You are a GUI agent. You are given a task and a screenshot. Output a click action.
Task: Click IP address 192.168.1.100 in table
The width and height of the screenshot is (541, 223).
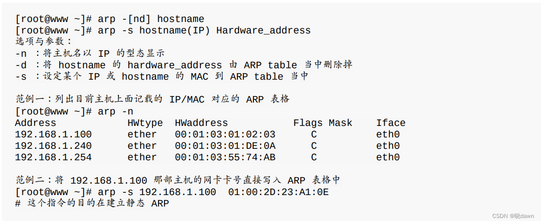(54, 135)
